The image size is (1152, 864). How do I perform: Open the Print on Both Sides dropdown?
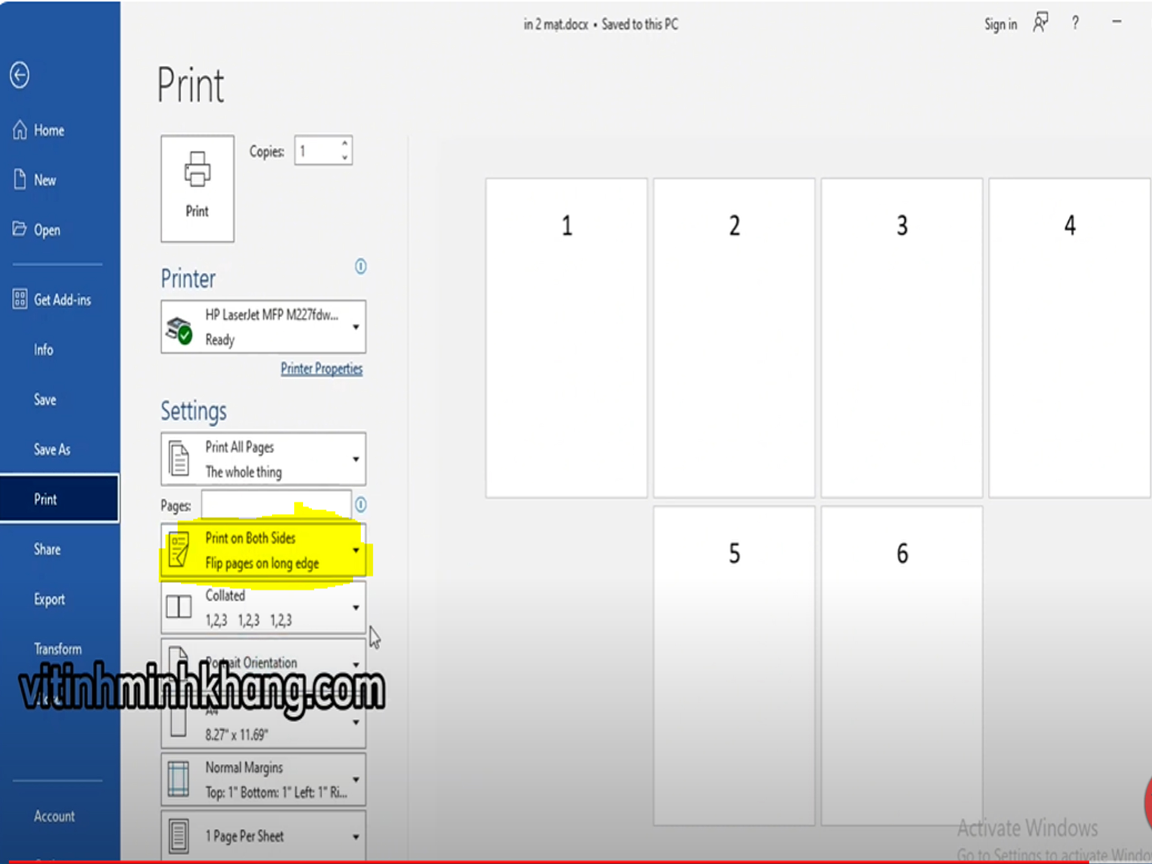(264, 550)
